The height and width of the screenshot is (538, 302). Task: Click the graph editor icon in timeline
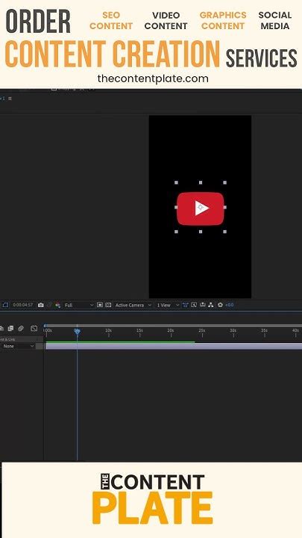tap(34, 328)
